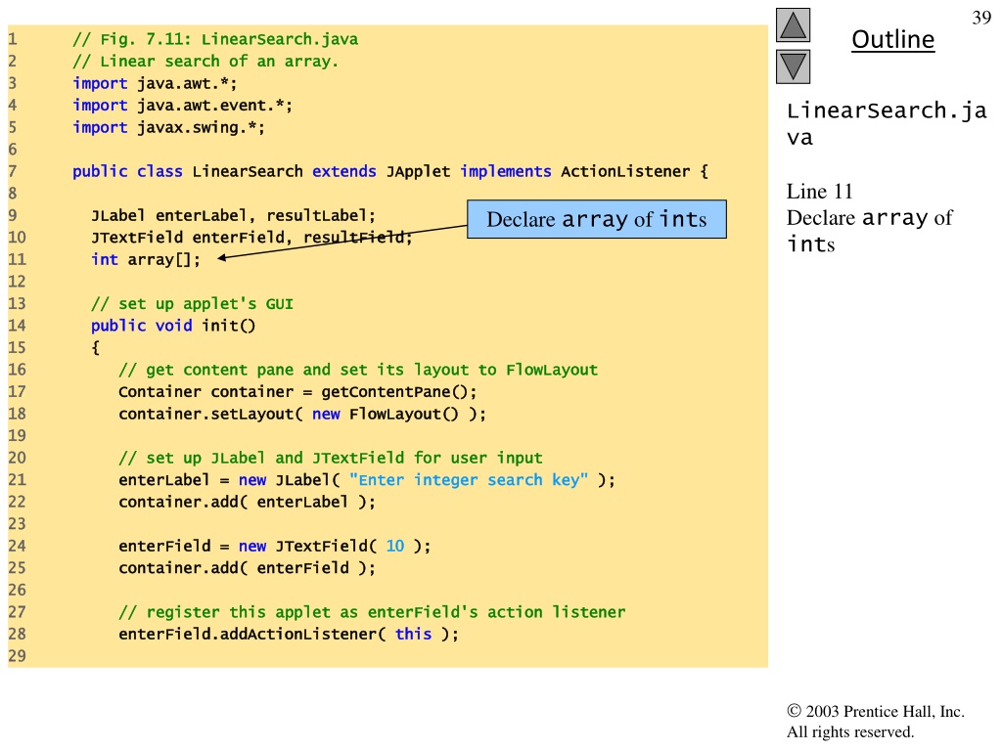Click the 'int array[];' declaration
Viewport: 1002px width, 751px height.
pyautogui.click(x=146, y=260)
